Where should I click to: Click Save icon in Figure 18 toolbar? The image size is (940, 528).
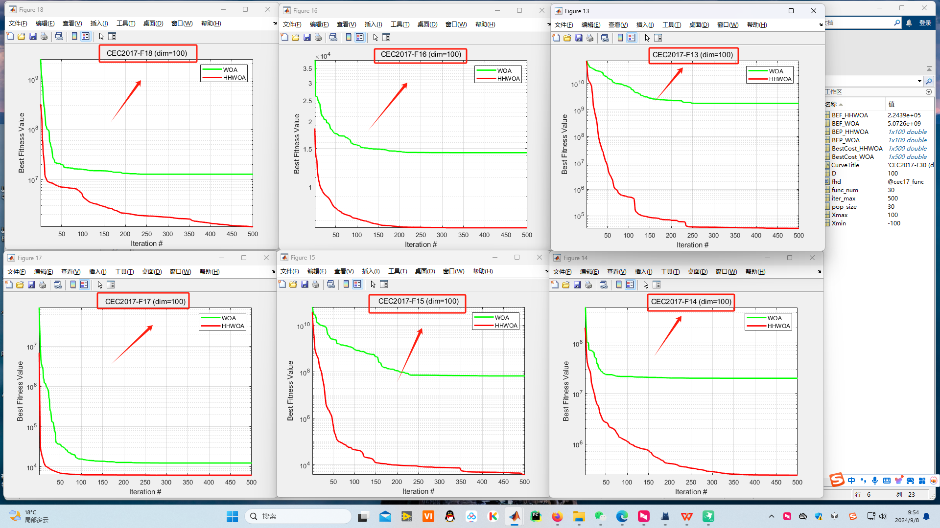(33, 37)
